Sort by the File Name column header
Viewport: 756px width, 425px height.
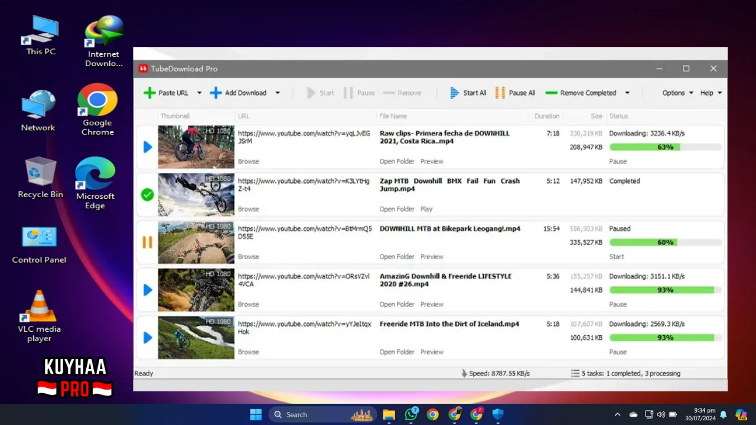393,116
